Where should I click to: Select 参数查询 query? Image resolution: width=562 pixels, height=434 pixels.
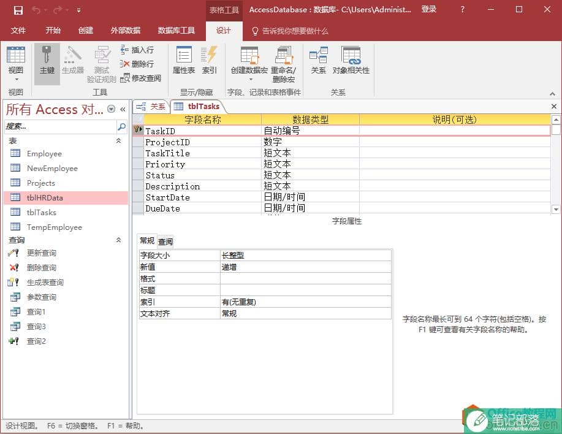coord(66,297)
